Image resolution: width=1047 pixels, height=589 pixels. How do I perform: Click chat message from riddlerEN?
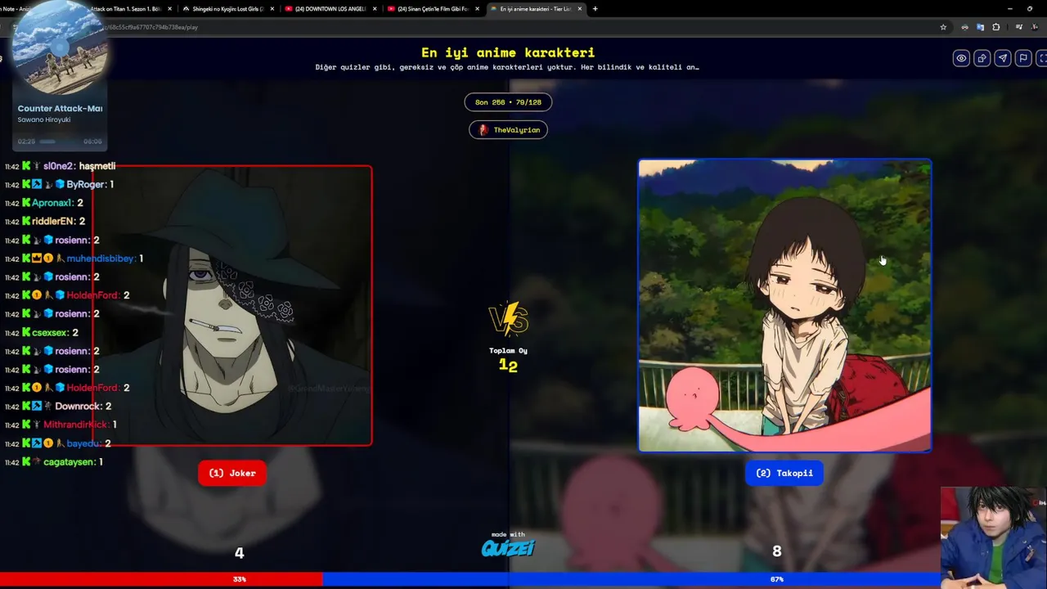pos(45,221)
